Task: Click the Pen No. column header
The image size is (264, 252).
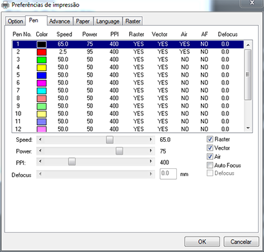Action: coord(22,34)
